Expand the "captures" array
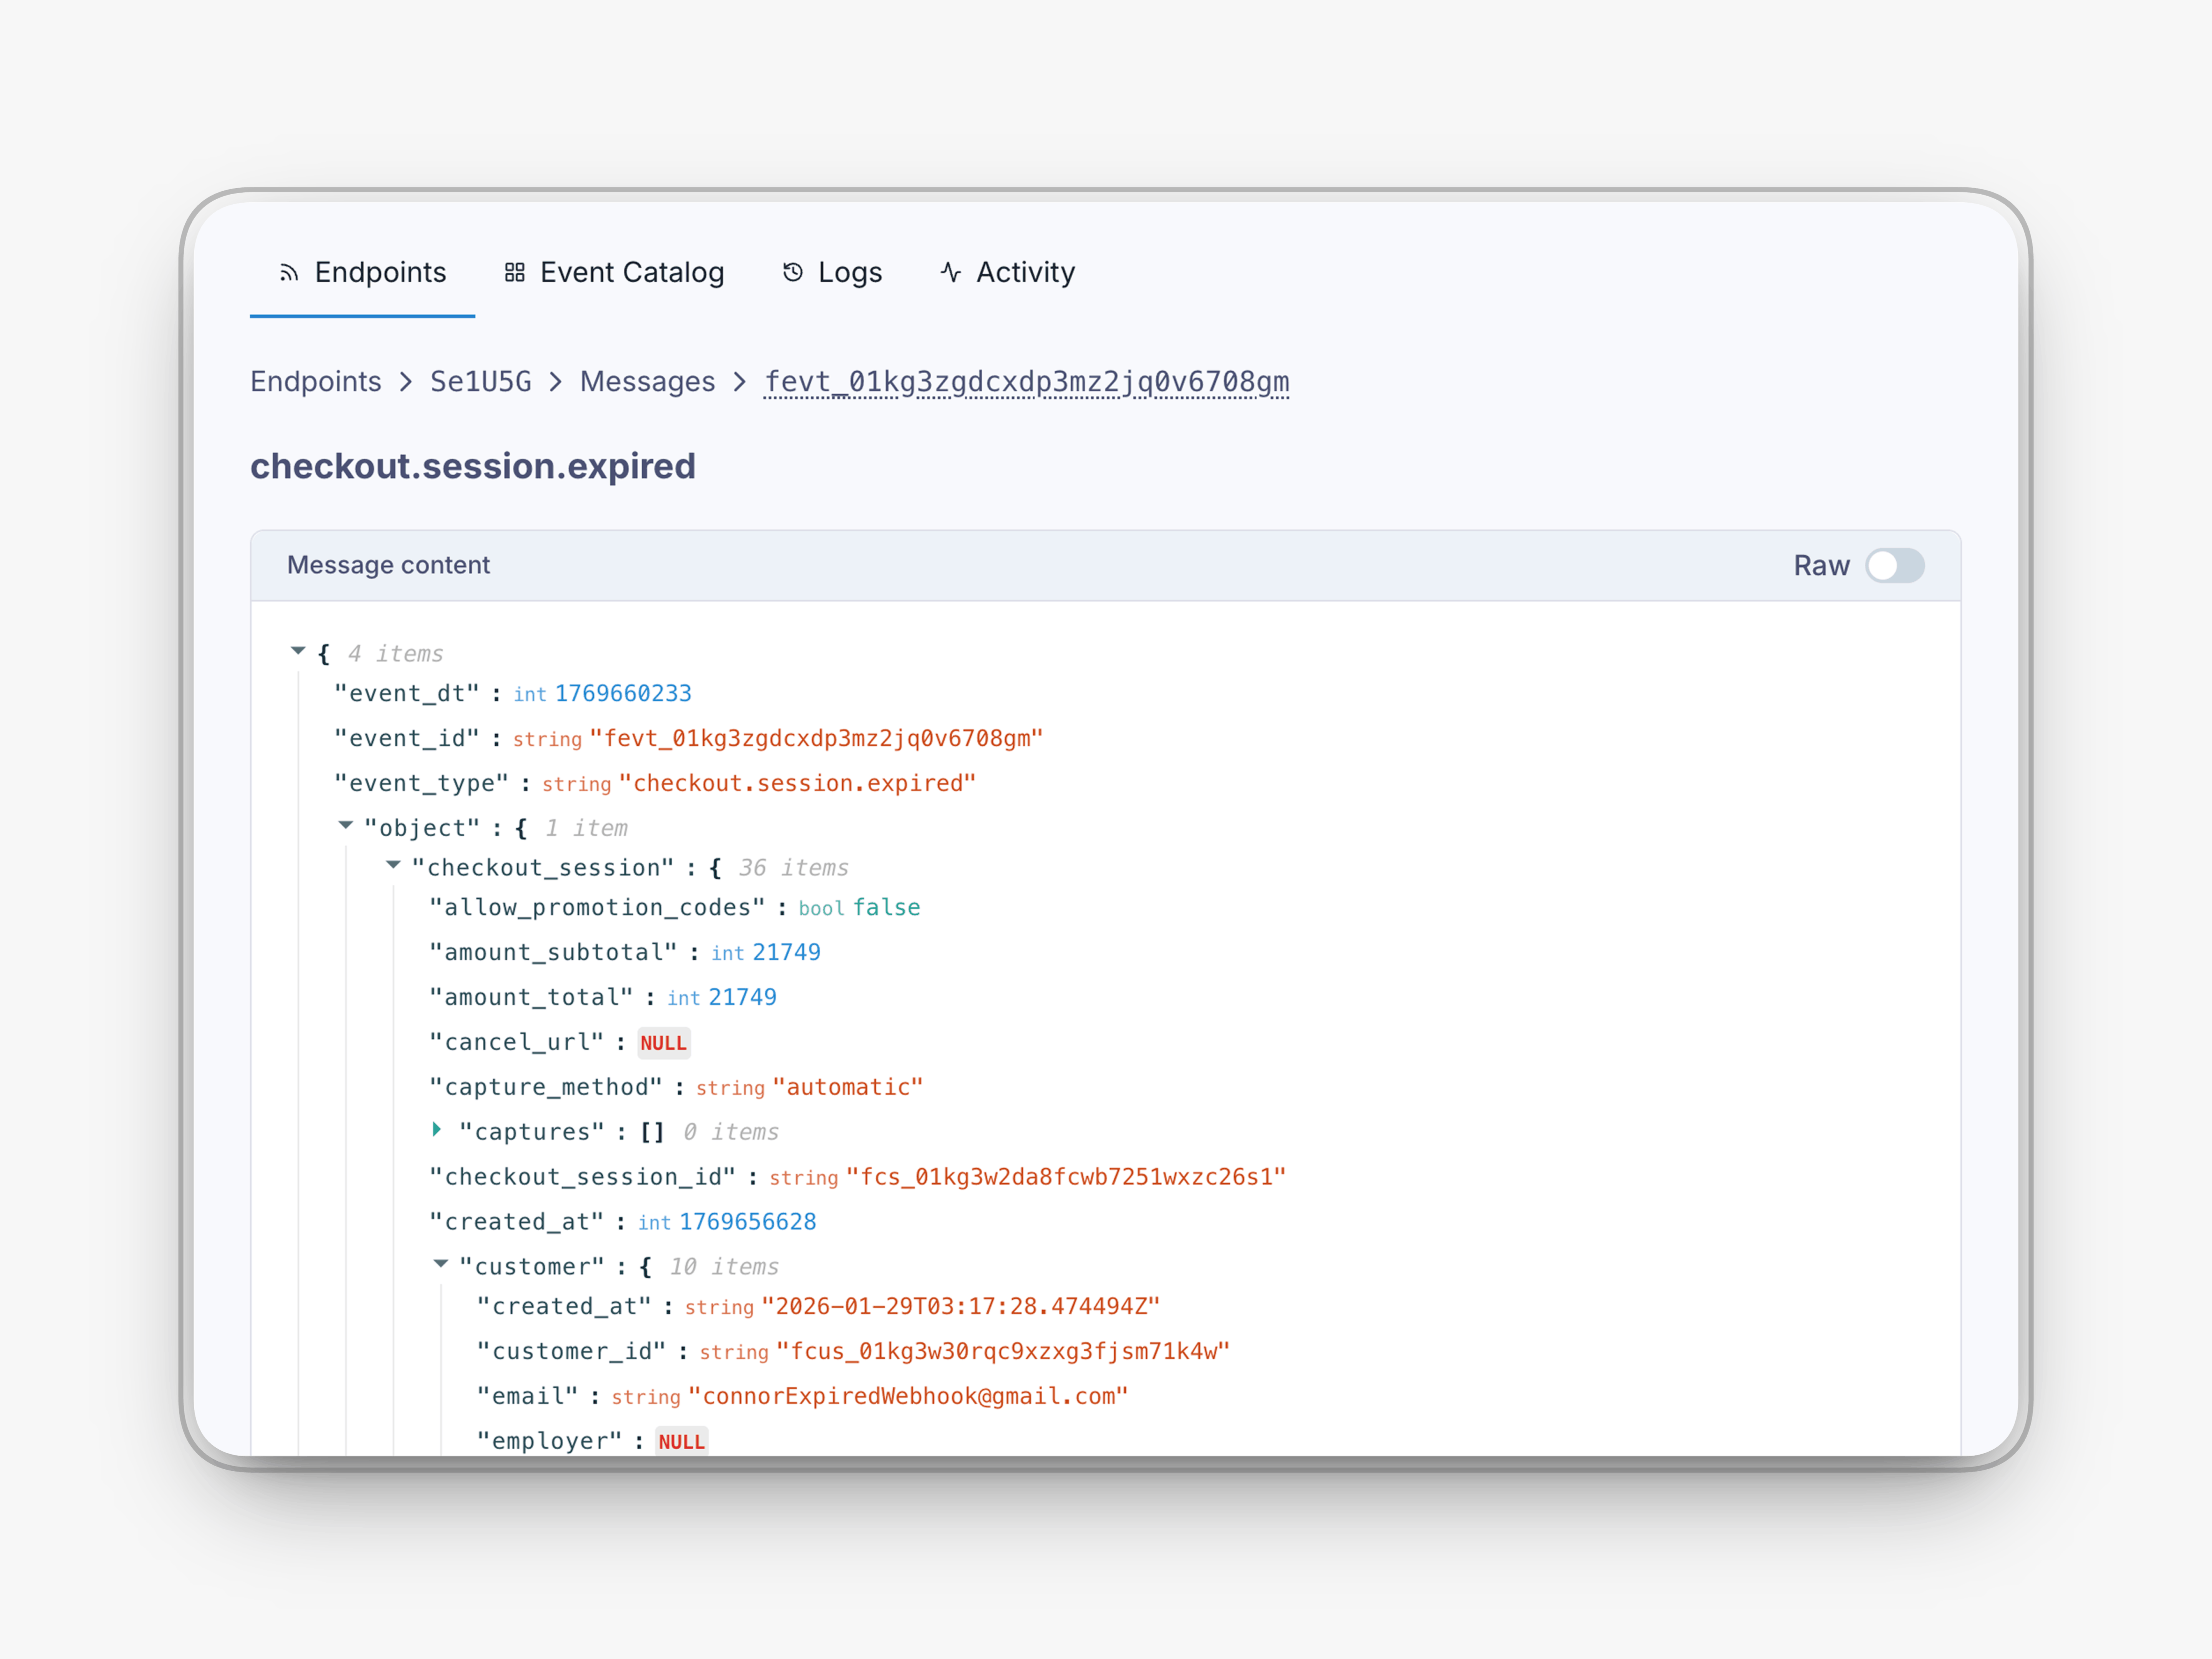2212x1659 pixels. click(x=437, y=1130)
